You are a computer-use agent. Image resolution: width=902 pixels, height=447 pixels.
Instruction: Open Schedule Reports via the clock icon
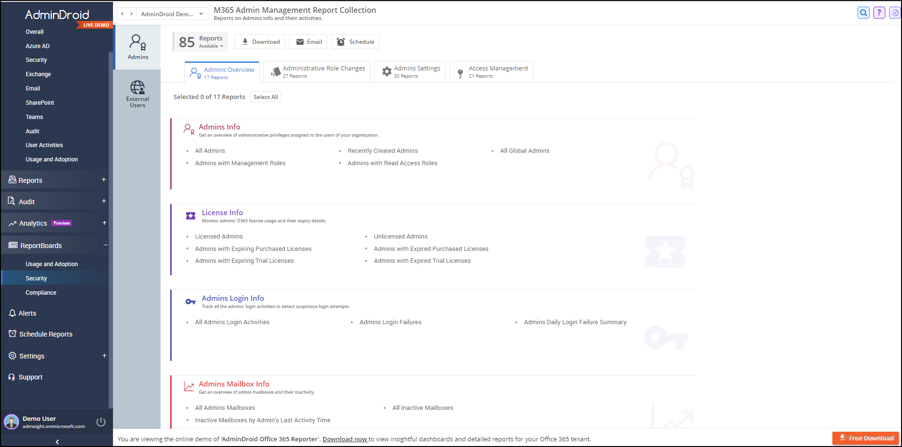click(x=12, y=334)
